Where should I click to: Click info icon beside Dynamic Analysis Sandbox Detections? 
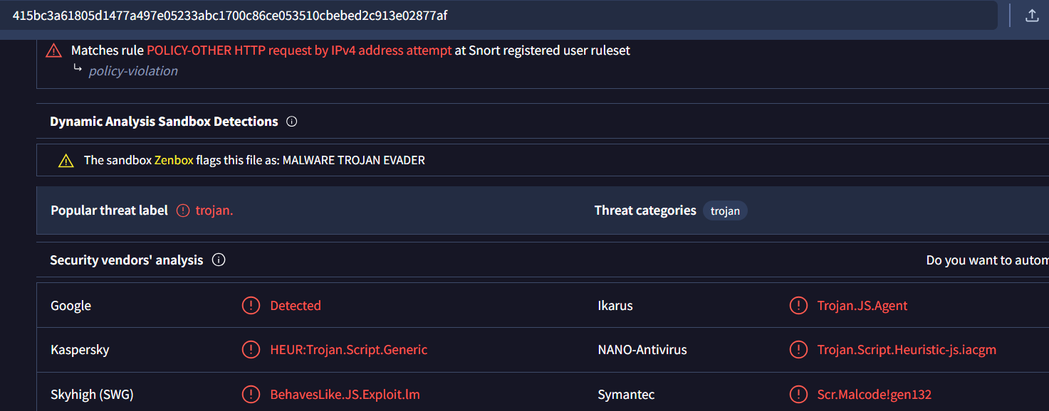291,122
